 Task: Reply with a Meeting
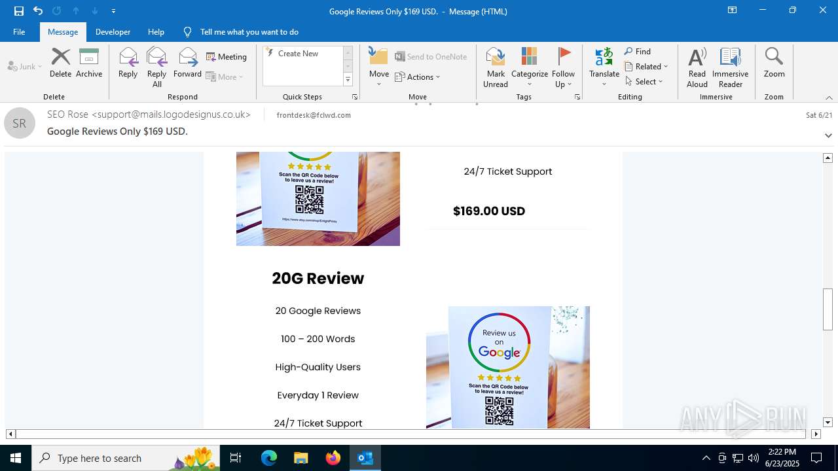tap(227, 57)
